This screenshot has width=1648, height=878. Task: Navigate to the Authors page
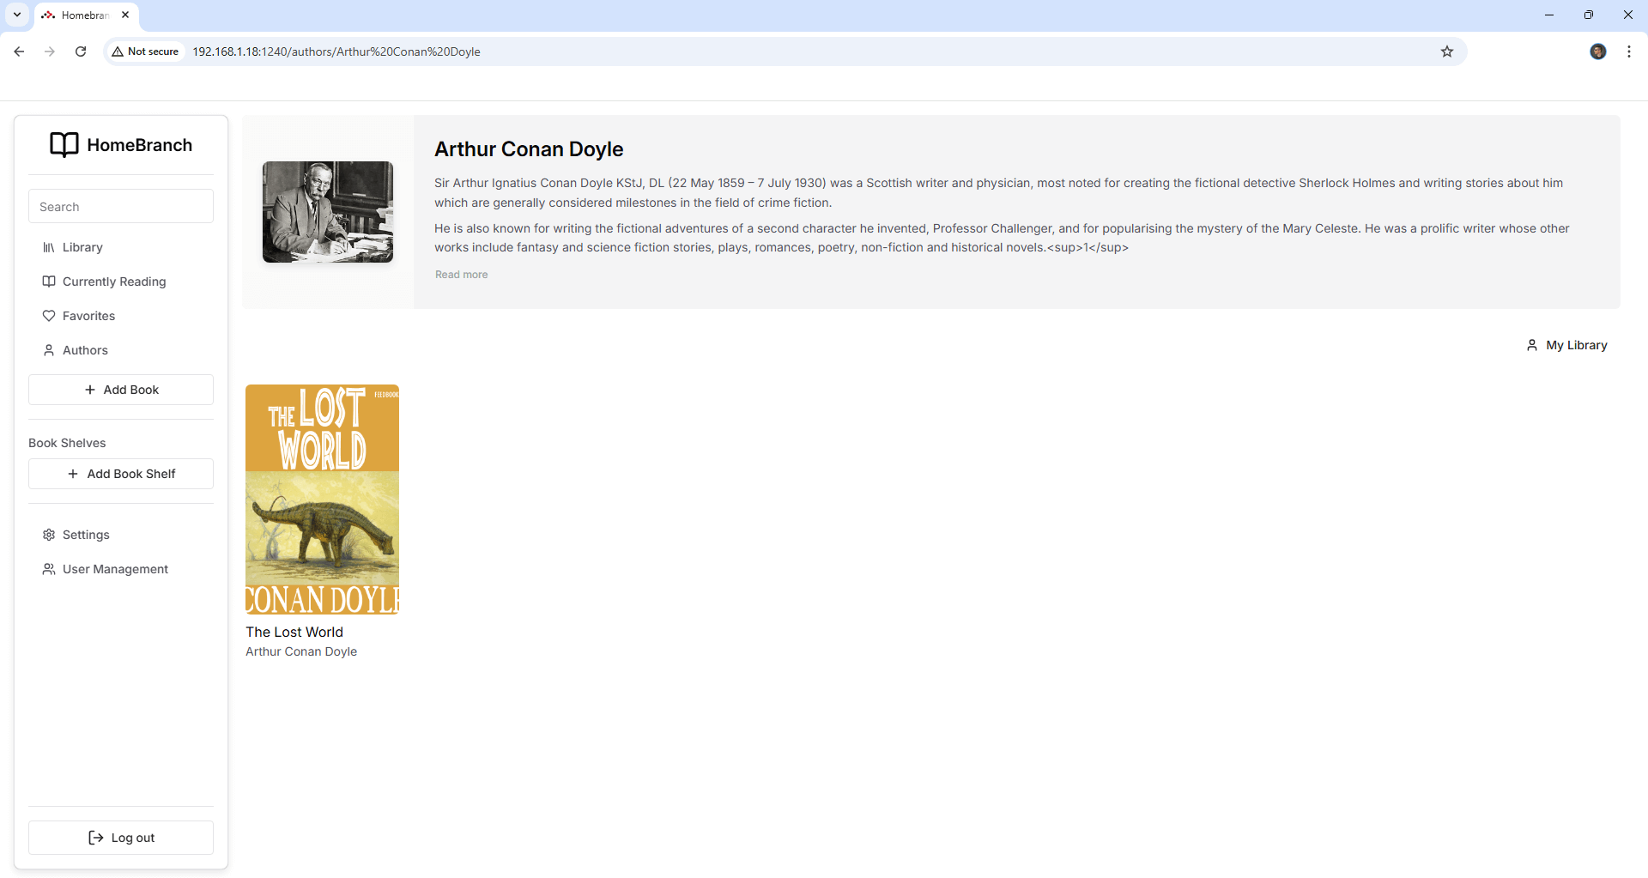click(85, 350)
